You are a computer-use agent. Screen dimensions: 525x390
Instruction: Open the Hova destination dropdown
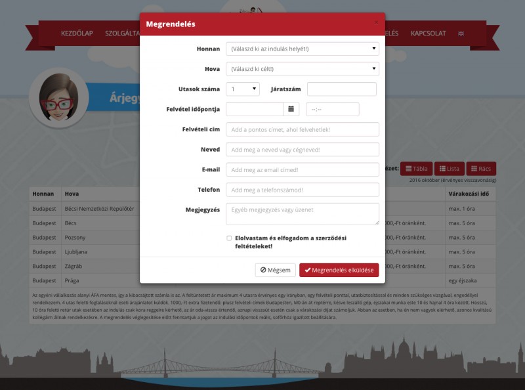pos(302,69)
